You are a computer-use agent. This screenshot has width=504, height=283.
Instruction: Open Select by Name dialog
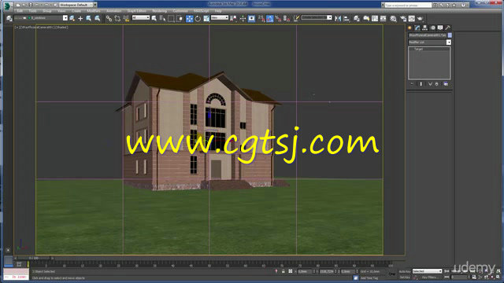[163, 19]
